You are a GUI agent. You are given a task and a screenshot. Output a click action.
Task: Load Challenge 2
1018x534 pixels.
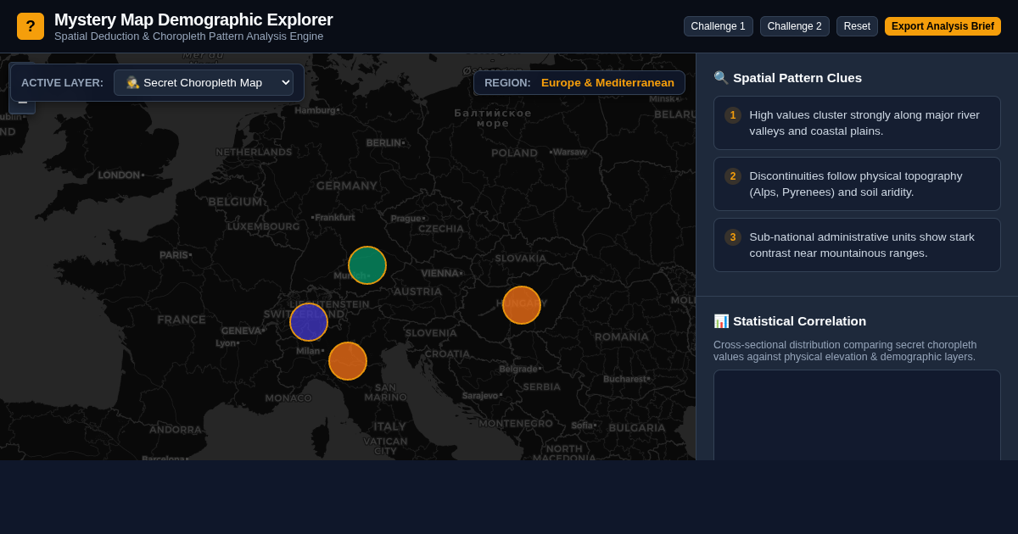point(794,26)
